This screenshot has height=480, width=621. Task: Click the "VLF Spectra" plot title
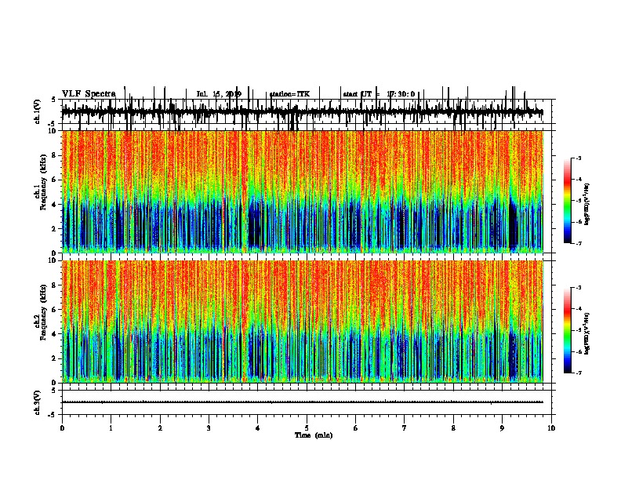89,94
